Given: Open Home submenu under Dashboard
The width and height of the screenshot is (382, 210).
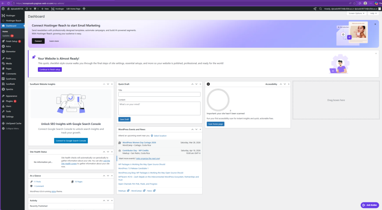Looking at the screenshot, I should (5, 31).
